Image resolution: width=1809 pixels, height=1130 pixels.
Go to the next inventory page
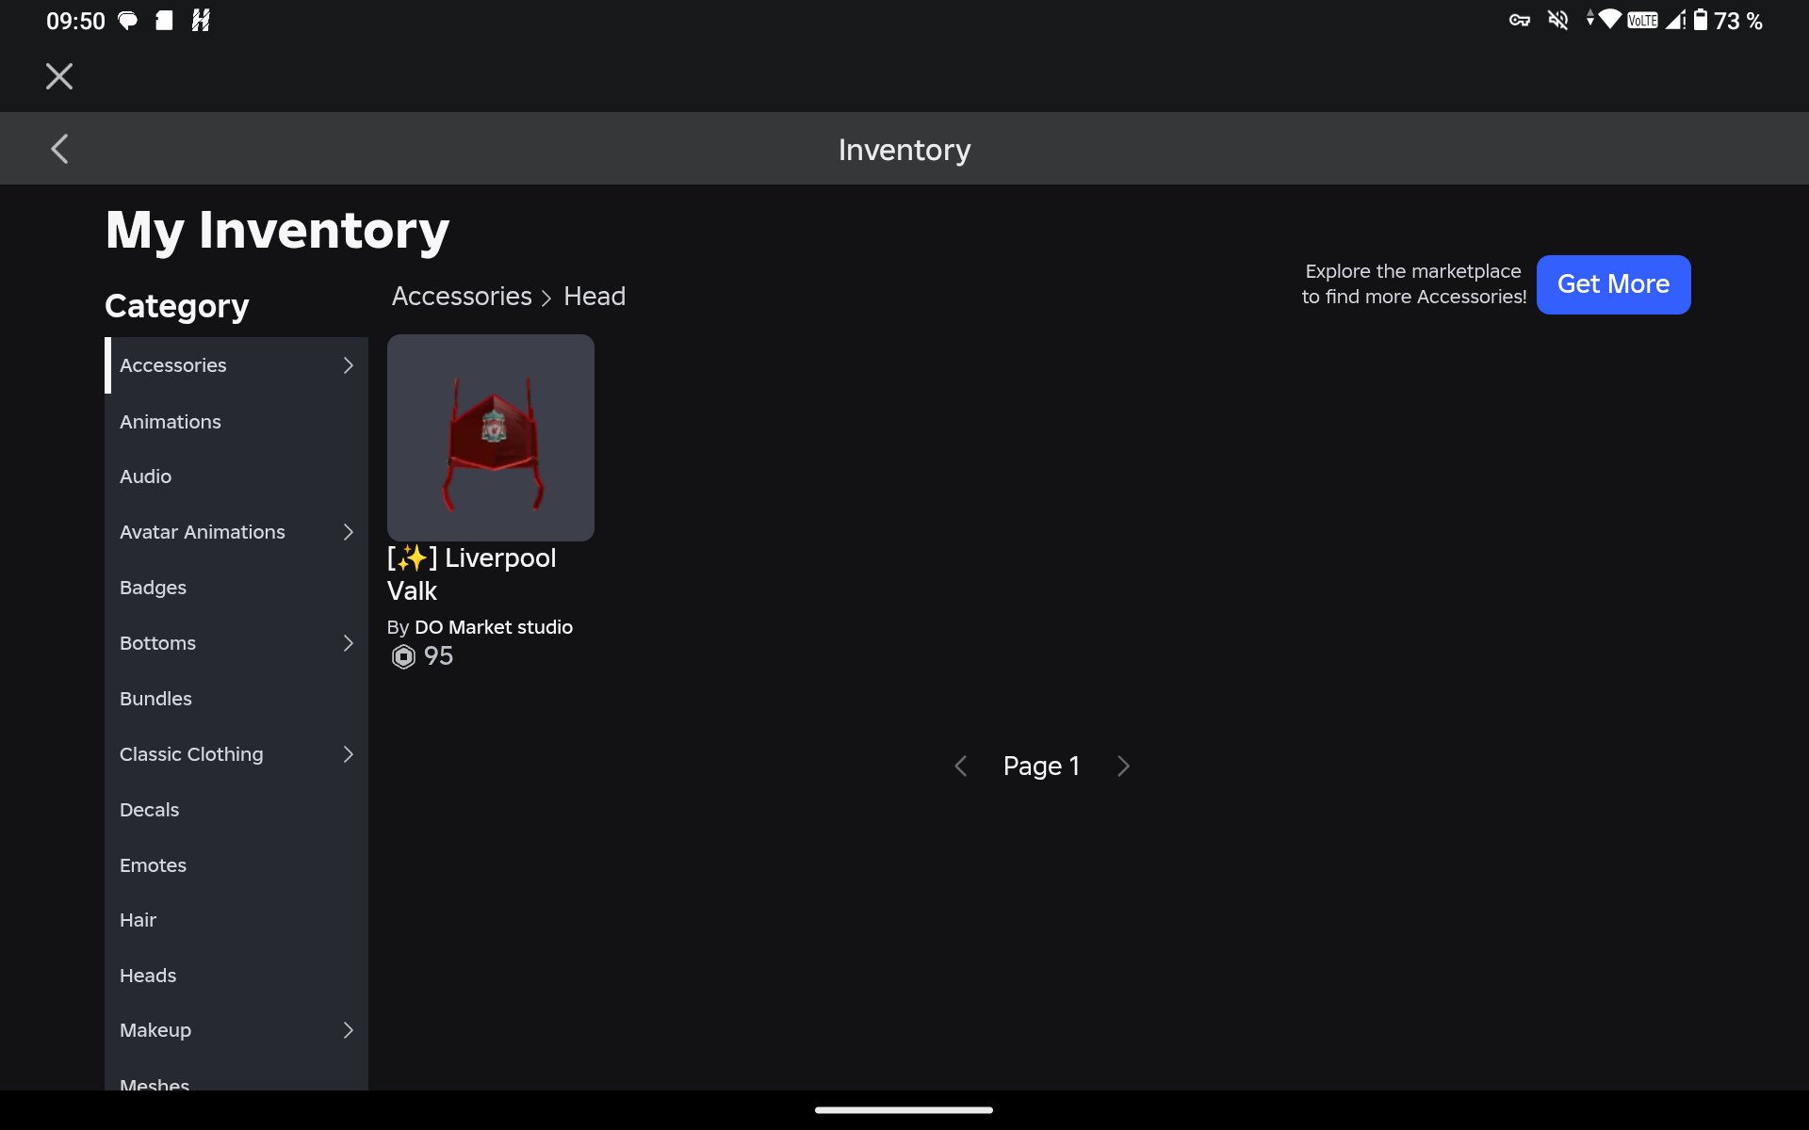[1123, 767]
